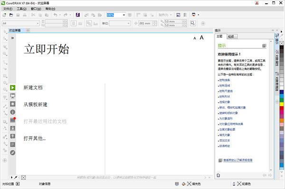Open the Application launcher icon in toolbar
The width and height of the screenshot is (285, 189).
click(x=194, y=15)
